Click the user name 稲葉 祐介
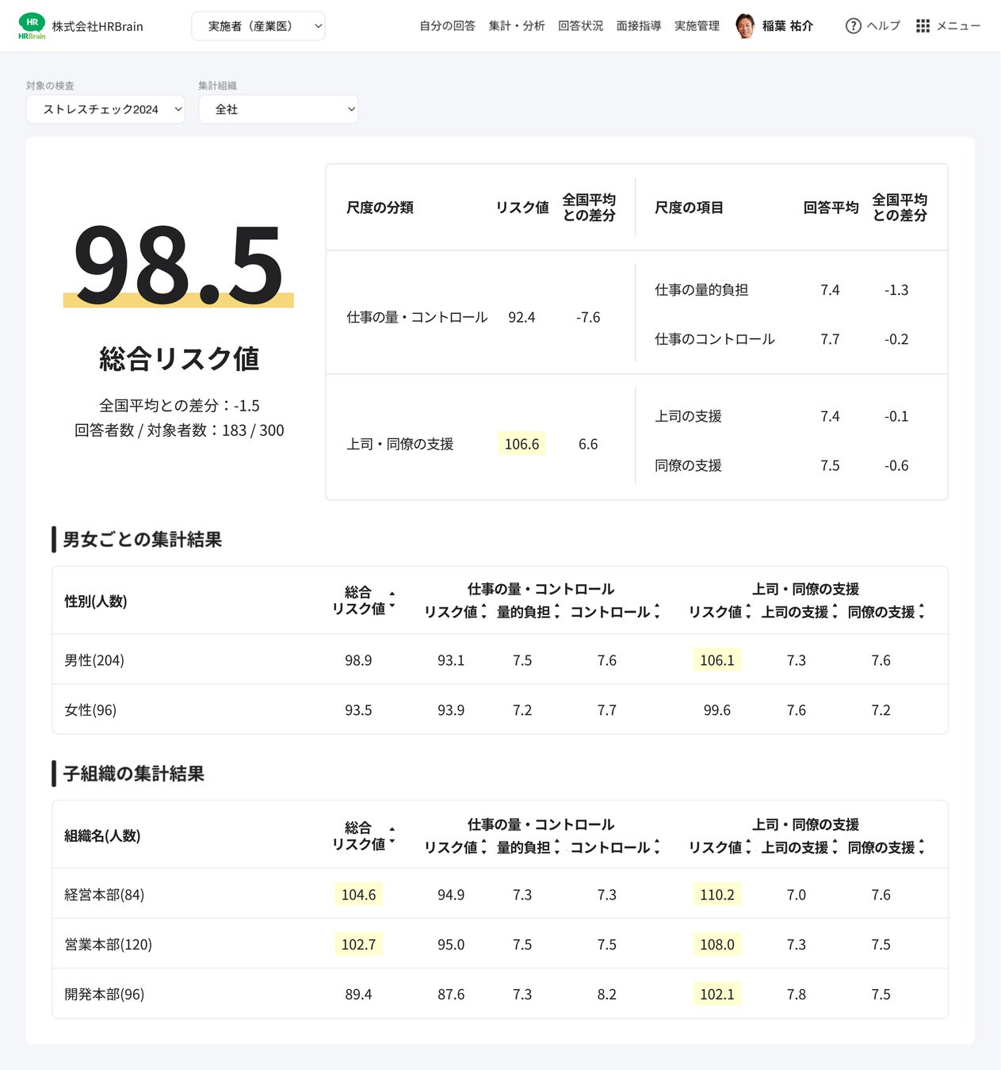The image size is (1001, 1070). pos(787,26)
